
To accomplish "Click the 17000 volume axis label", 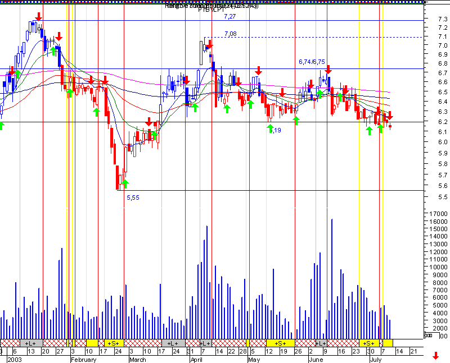I will (438, 214).
